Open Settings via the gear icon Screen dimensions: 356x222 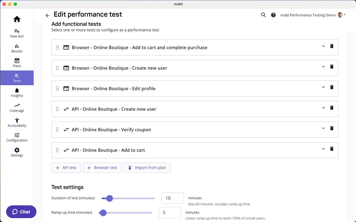(17, 152)
